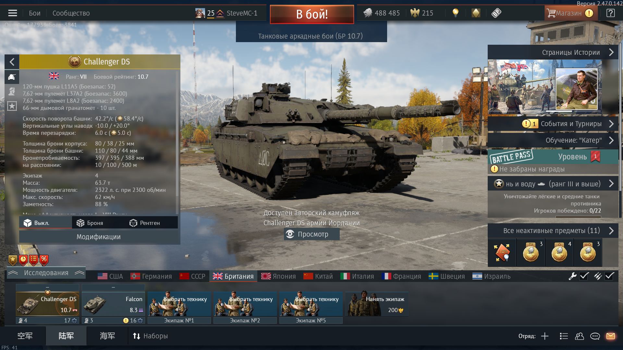Open the golden diamond premium icon
Viewport: 623px width, 350px height.
[x=476, y=13]
